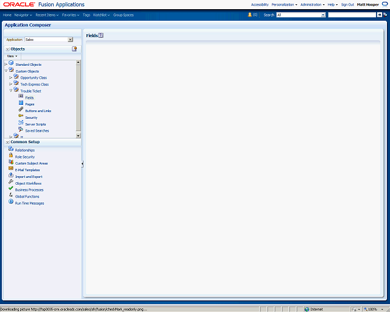
Task: Open the Recent Items menu
Action: (x=47, y=15)
